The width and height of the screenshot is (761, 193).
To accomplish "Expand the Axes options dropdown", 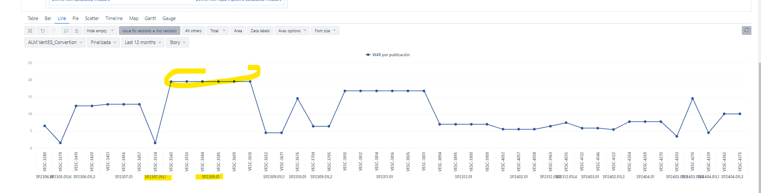I will pos(292,31).
